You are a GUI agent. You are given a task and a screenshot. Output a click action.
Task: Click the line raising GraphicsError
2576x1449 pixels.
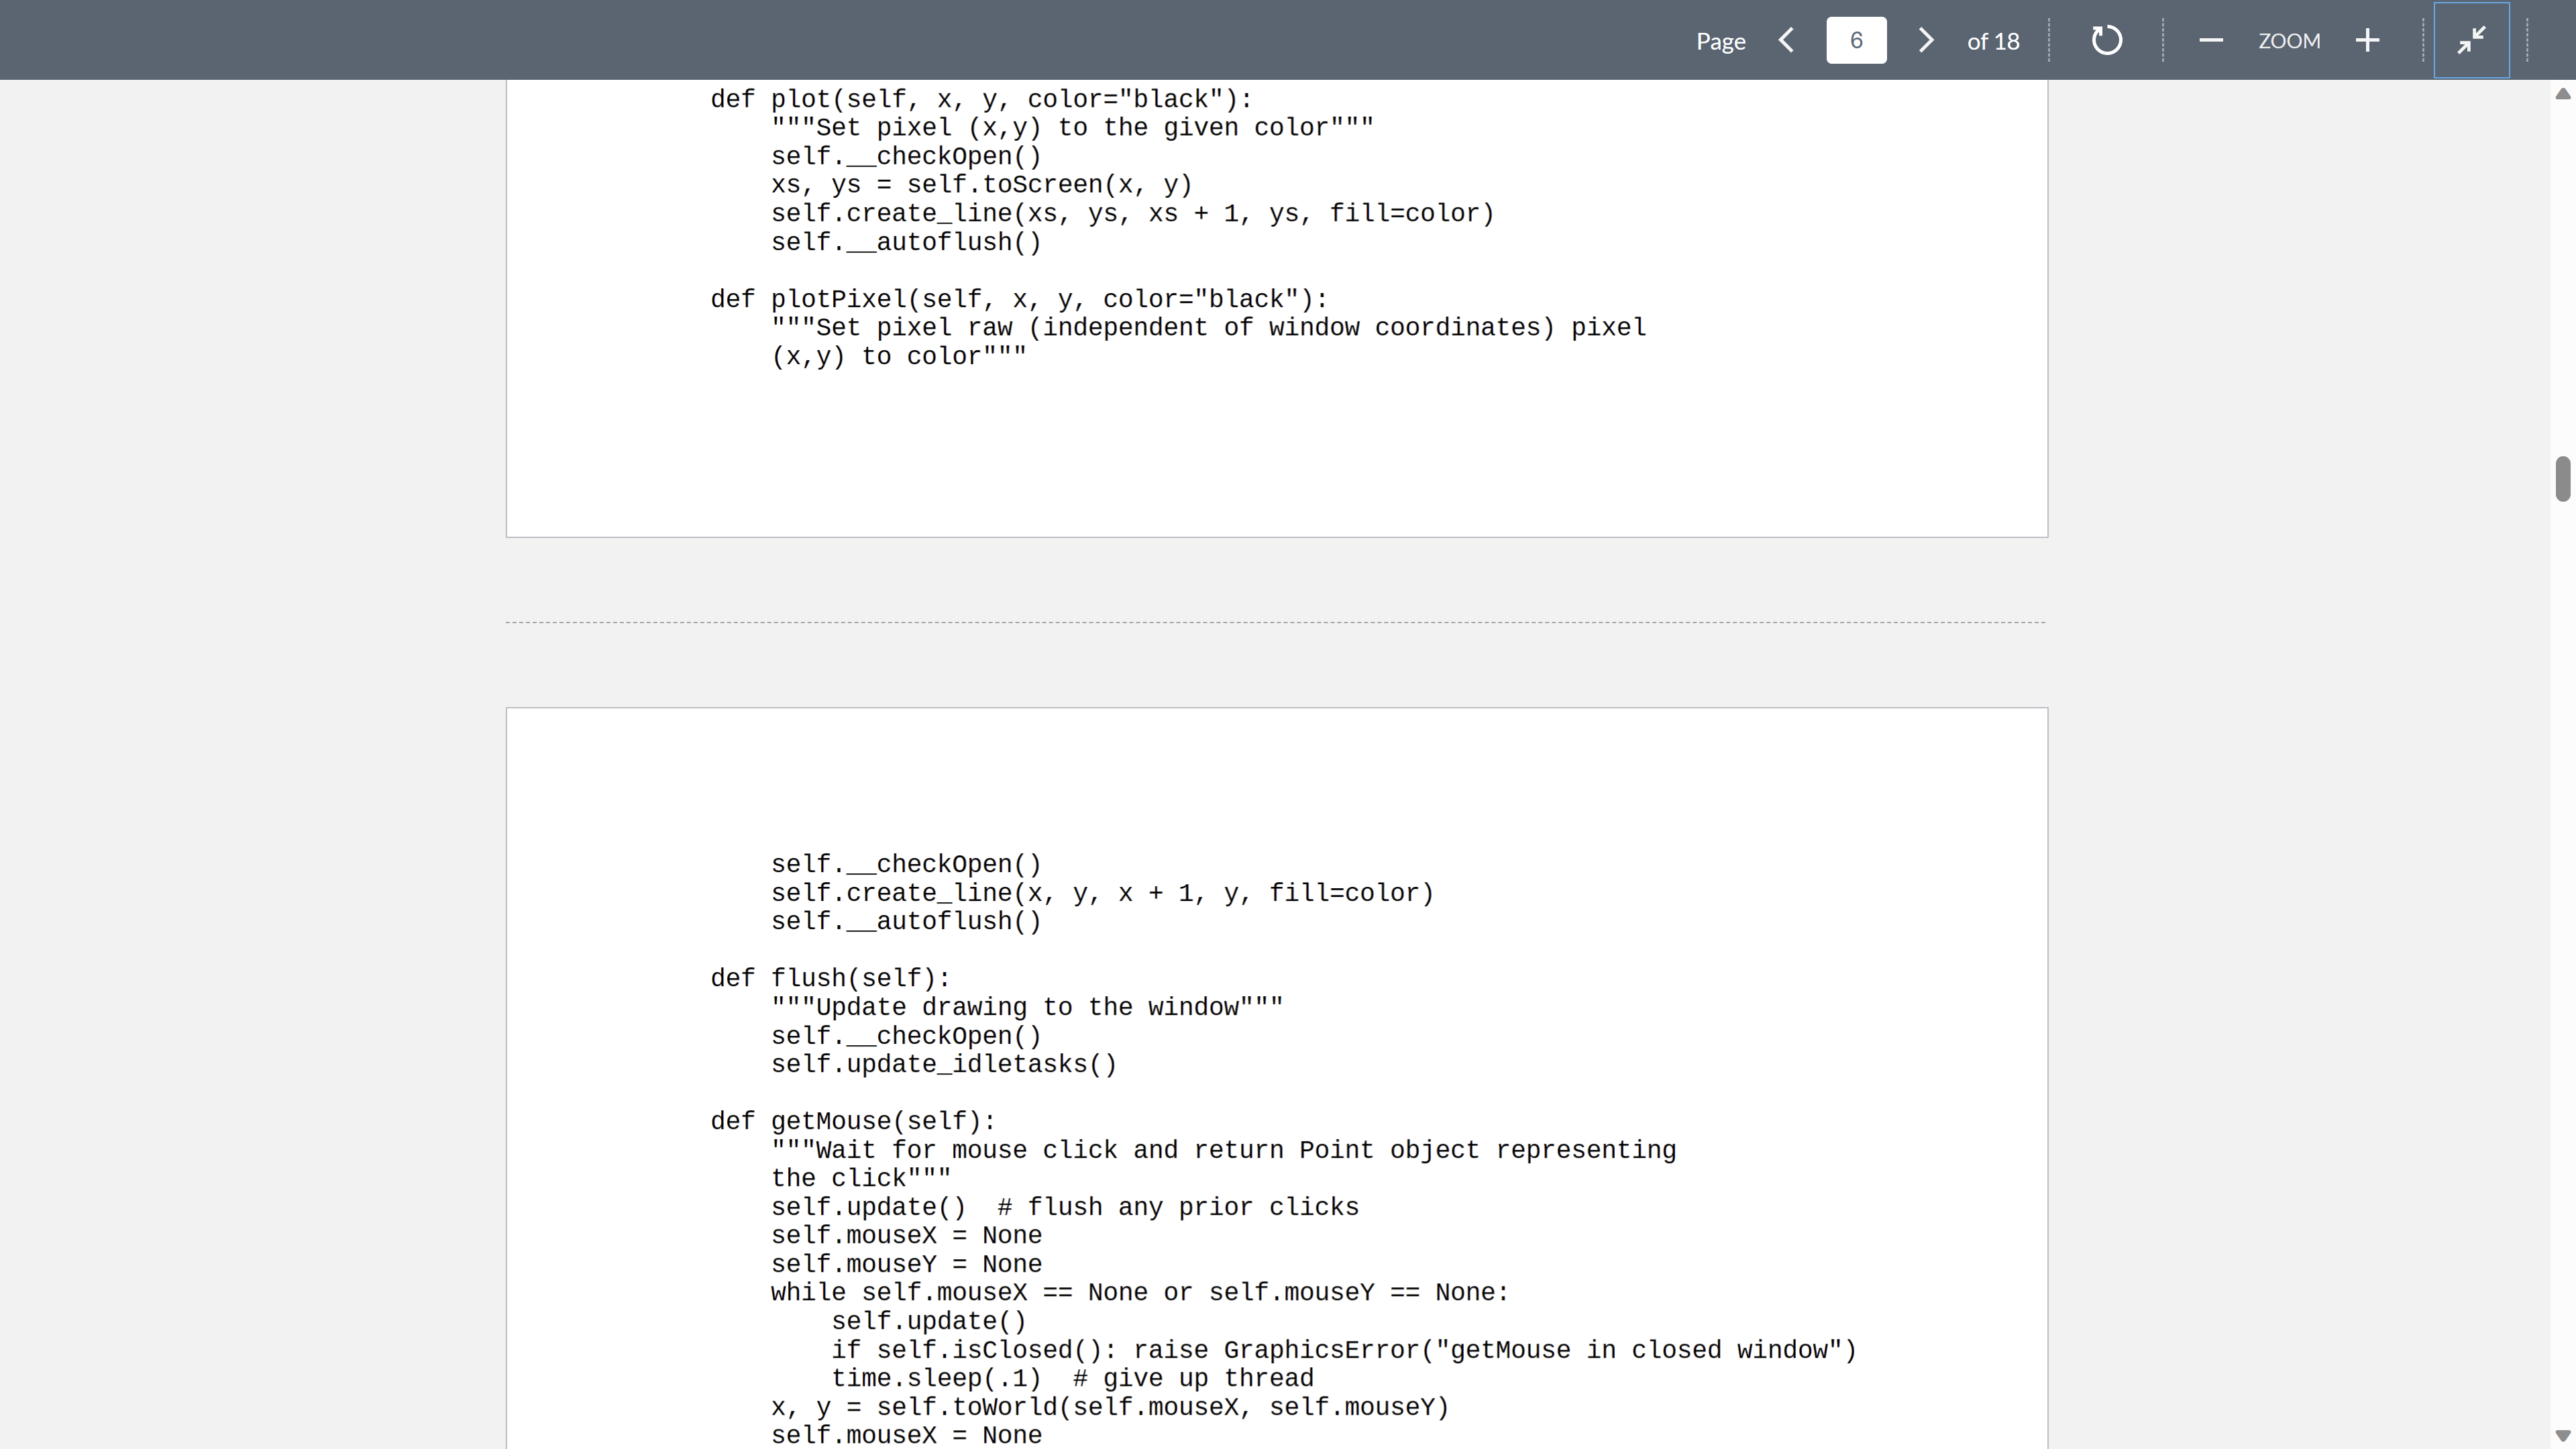click(1343, 1350)
